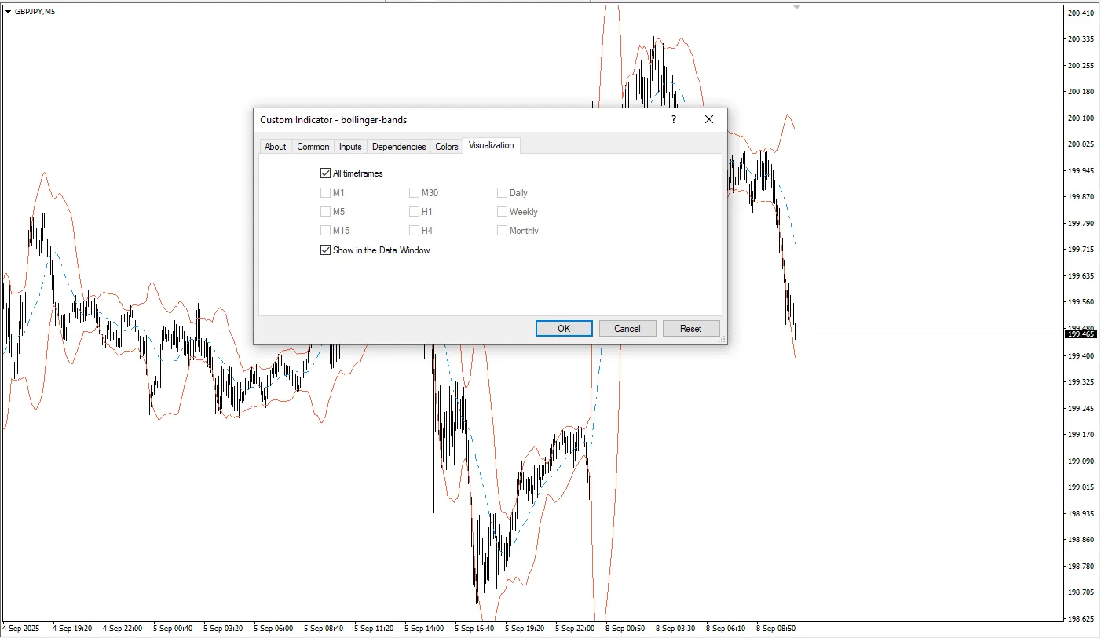Click the 199.325 price axis label

click(1081, 382)
